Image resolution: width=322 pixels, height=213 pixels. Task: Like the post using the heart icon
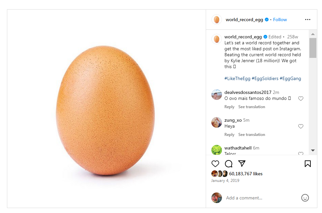215,164
